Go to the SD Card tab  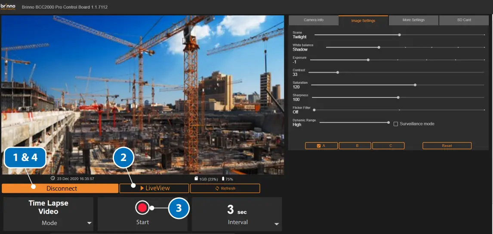(x=464, y=20)
